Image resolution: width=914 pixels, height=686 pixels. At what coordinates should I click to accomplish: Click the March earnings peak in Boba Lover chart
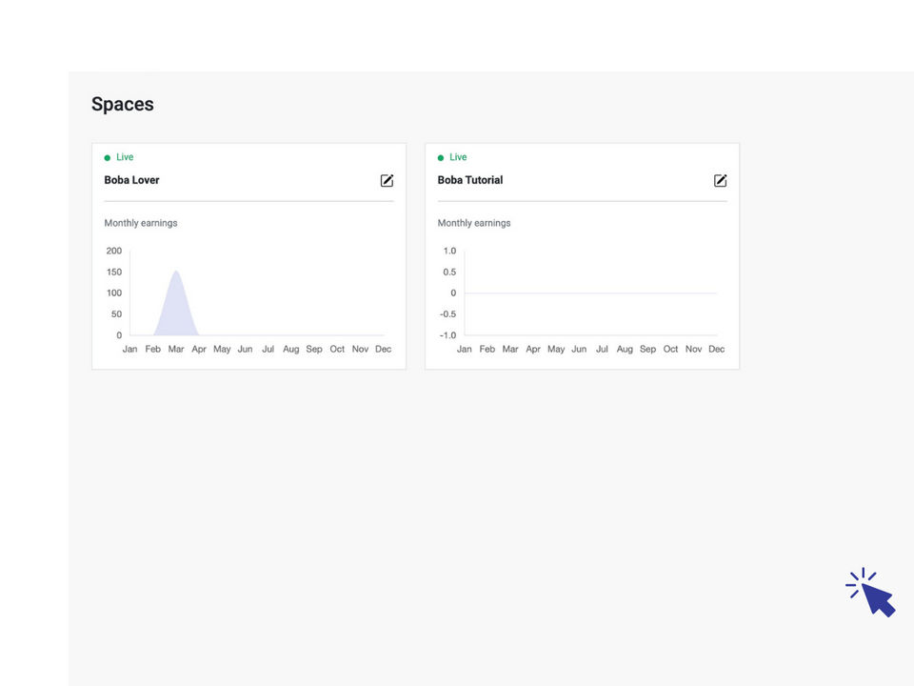(176, 276)
